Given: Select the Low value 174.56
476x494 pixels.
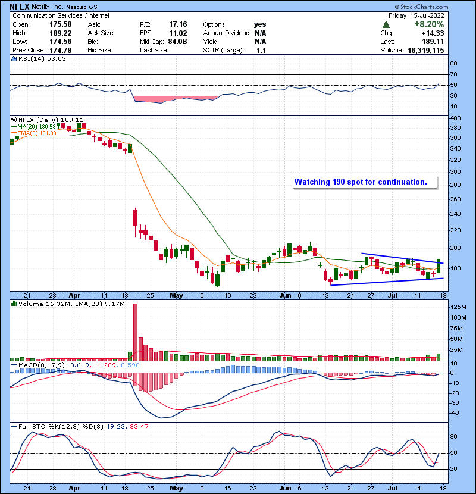Looking at the screenshot, I should point(61,42).
